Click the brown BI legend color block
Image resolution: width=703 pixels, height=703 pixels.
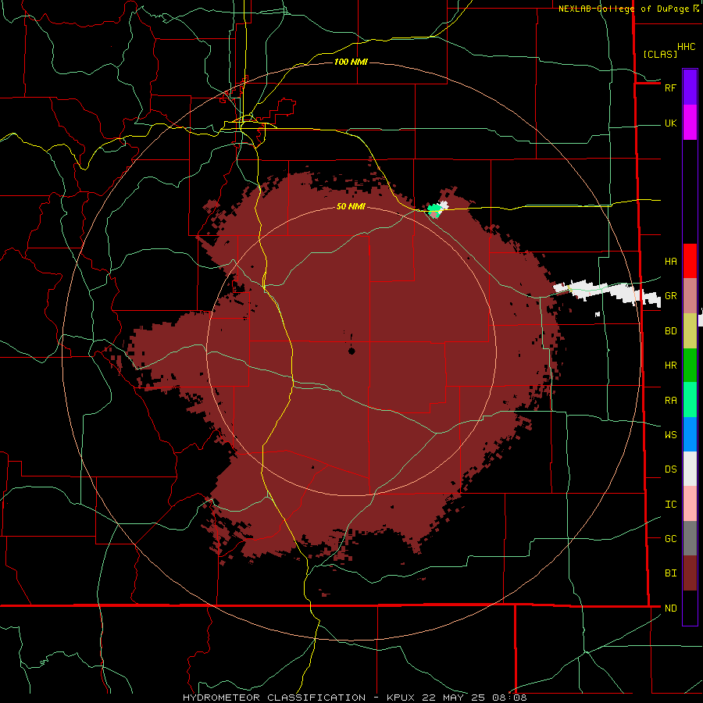690,573
